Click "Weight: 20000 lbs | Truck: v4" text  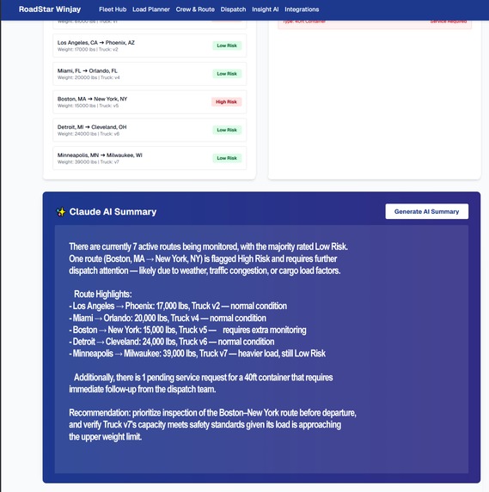pyautogui.click(x=89, y=77)
